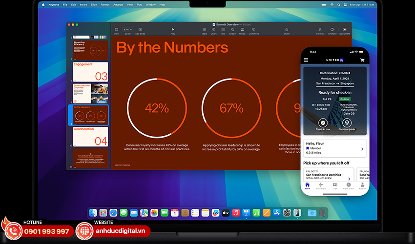Launch Safari from the Dock
Screen dimensions: 415x244
(113, 213)
